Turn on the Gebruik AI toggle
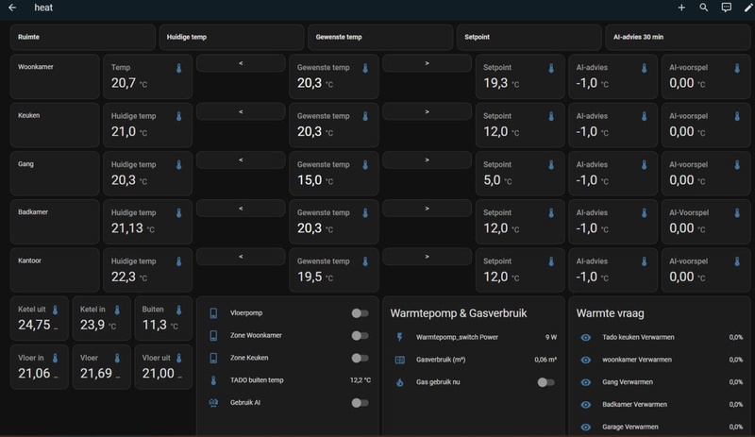The width and height of the screenshot is (755, 437). coord(360,403)
